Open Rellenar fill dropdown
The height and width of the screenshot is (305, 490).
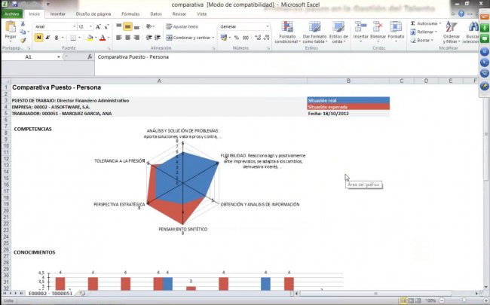click(x=424, y=32)
